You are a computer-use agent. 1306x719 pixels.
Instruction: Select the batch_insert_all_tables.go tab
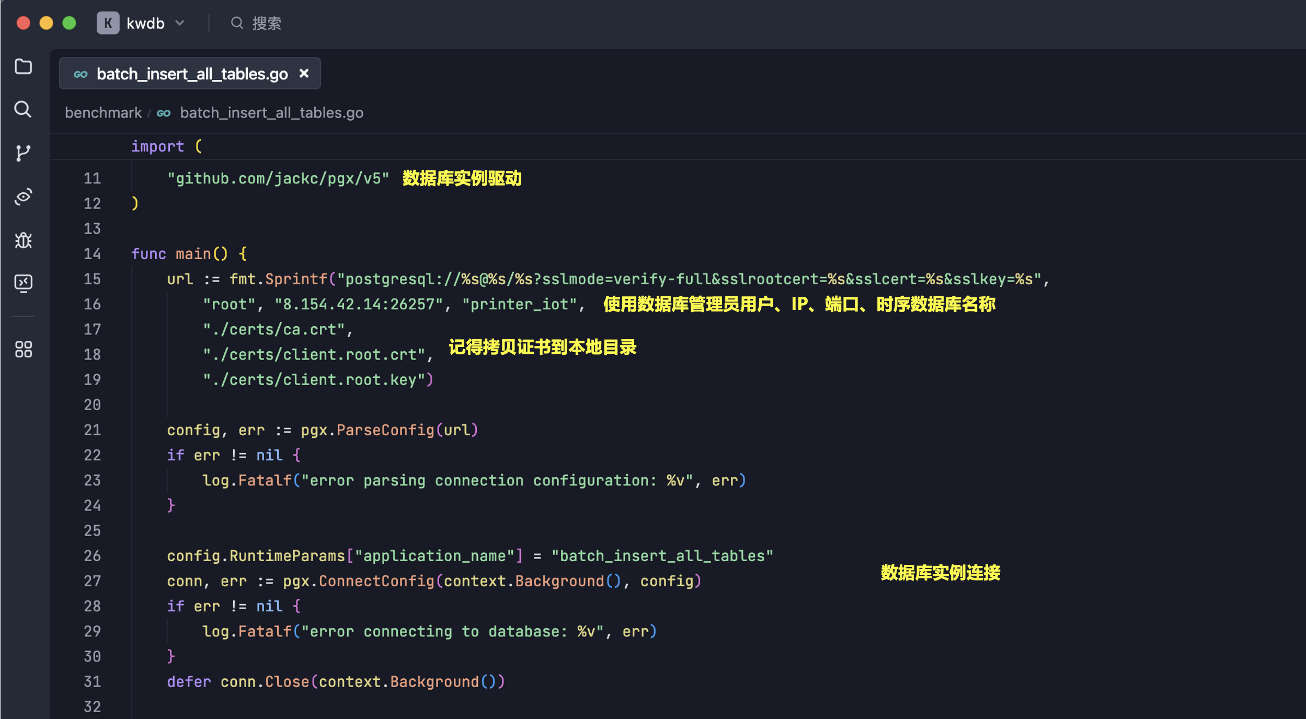(x=192, y=74)
